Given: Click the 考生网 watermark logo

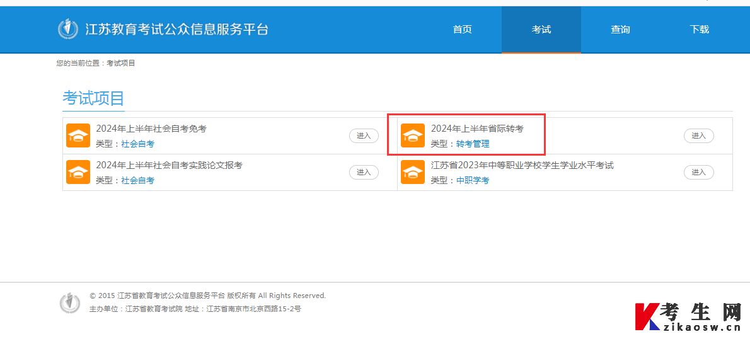Looking at the screenshot, I should [688, 316].
